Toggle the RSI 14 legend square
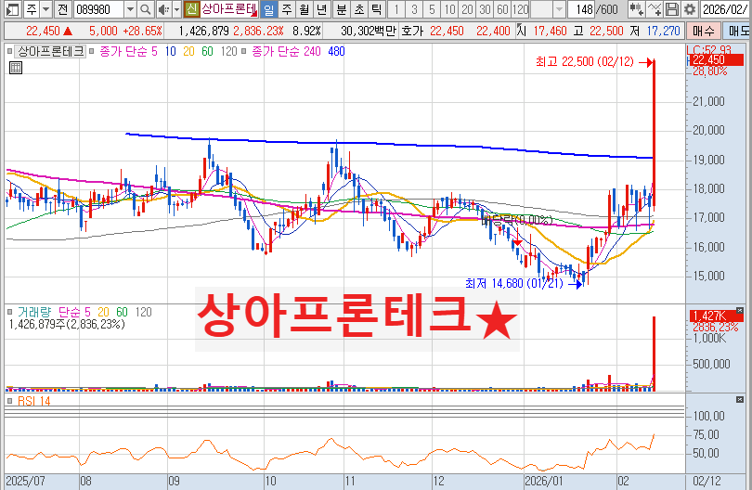The image size is (752, 490). [x=10, y=401]
